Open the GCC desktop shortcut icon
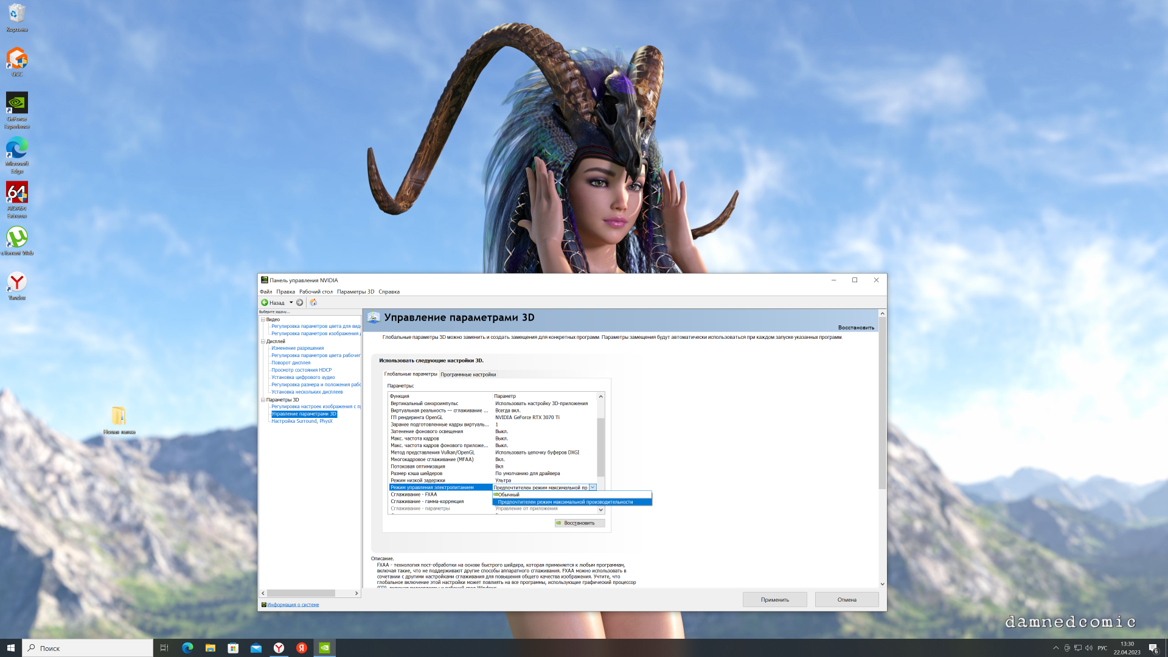The width and height of the screenshot is (1168, 657). pyautogui.click(x=17, y=59)
